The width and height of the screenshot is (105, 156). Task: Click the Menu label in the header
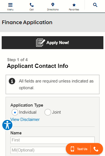(x=10, y=10)
